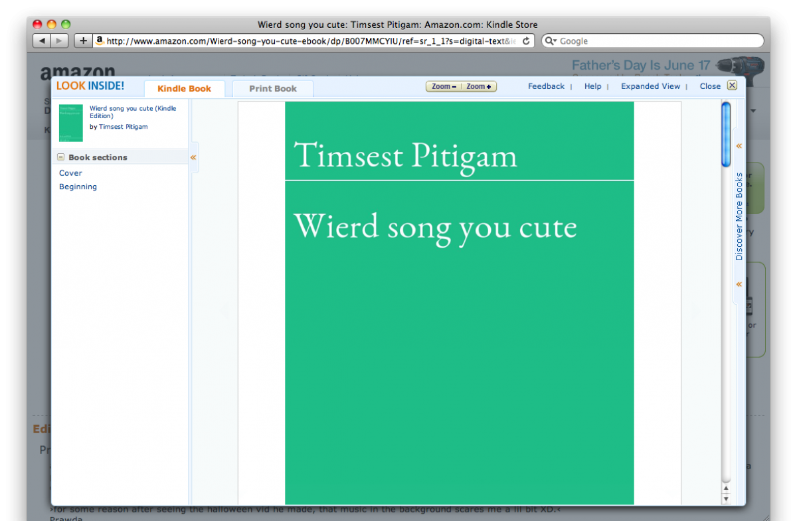Screen dimensions: 797x521
Task: Click the Zoom minus button
Action: pos(444,86)
